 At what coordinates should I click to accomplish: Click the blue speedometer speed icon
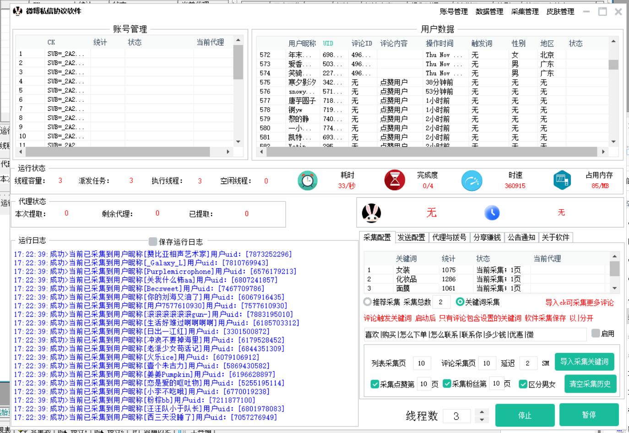click(x=472, y=181)
